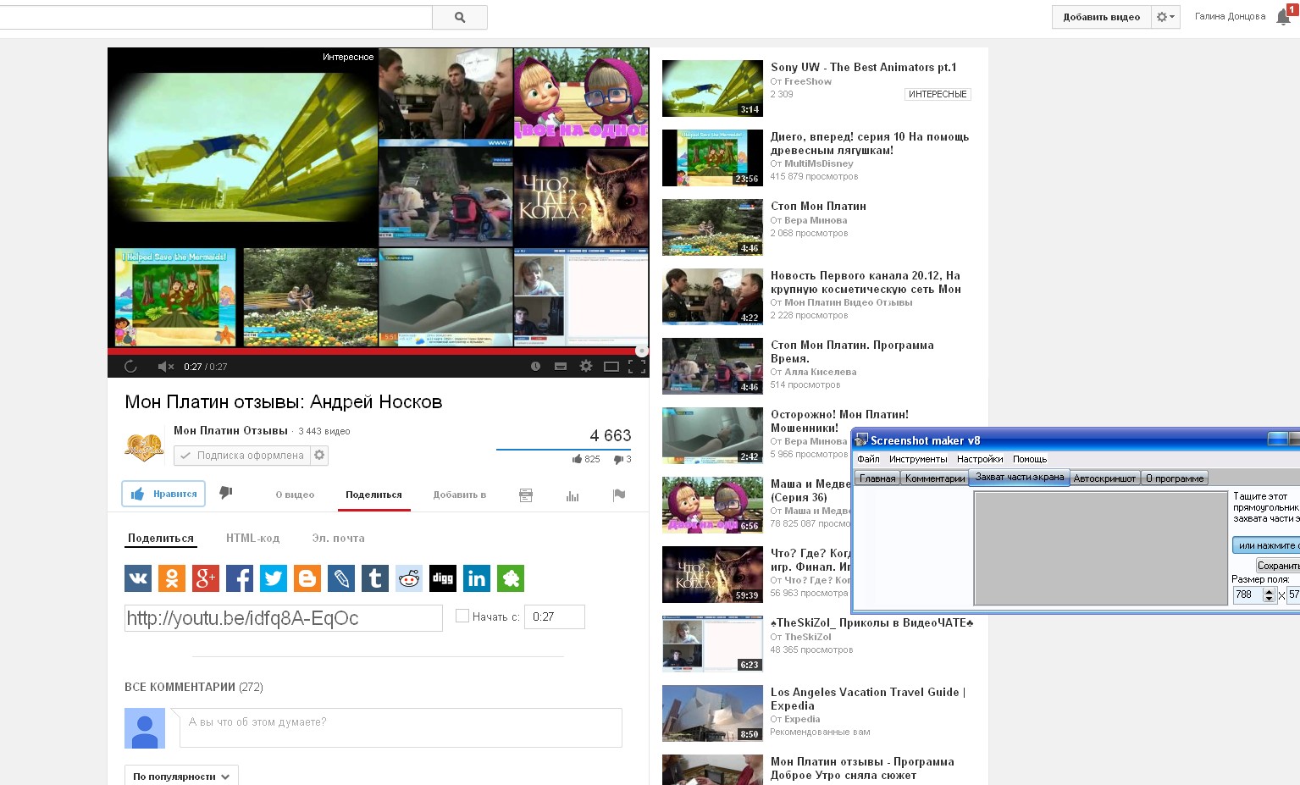Open the Стоп Мон Платин thumbnail by Вера Минова
Image resolution: width=1300 pixels, height=785 pixels.
pyautogui.click(x=712, y=227)
